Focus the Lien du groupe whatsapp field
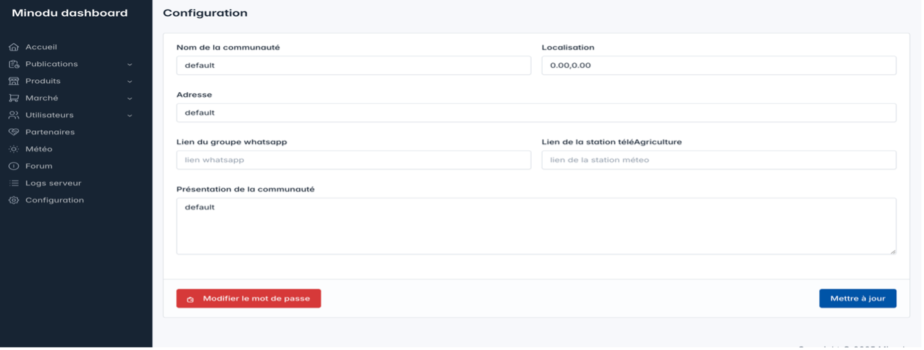Viewport: 924px width, 350px height. [x=353, y=160]
